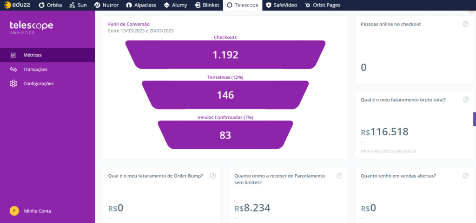Click the SafeVideo shield icon
The width and height of the screenshot is (476, 223).
click(x=268, y=5)
